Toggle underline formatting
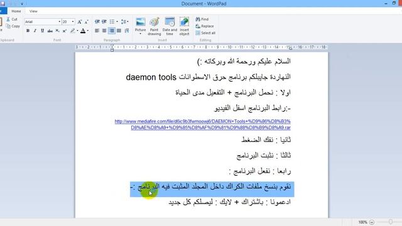Screen dimensions: 402x226 42,31
